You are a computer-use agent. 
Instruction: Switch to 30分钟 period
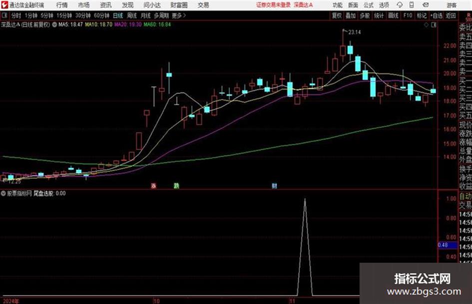[x=83, y=15]
